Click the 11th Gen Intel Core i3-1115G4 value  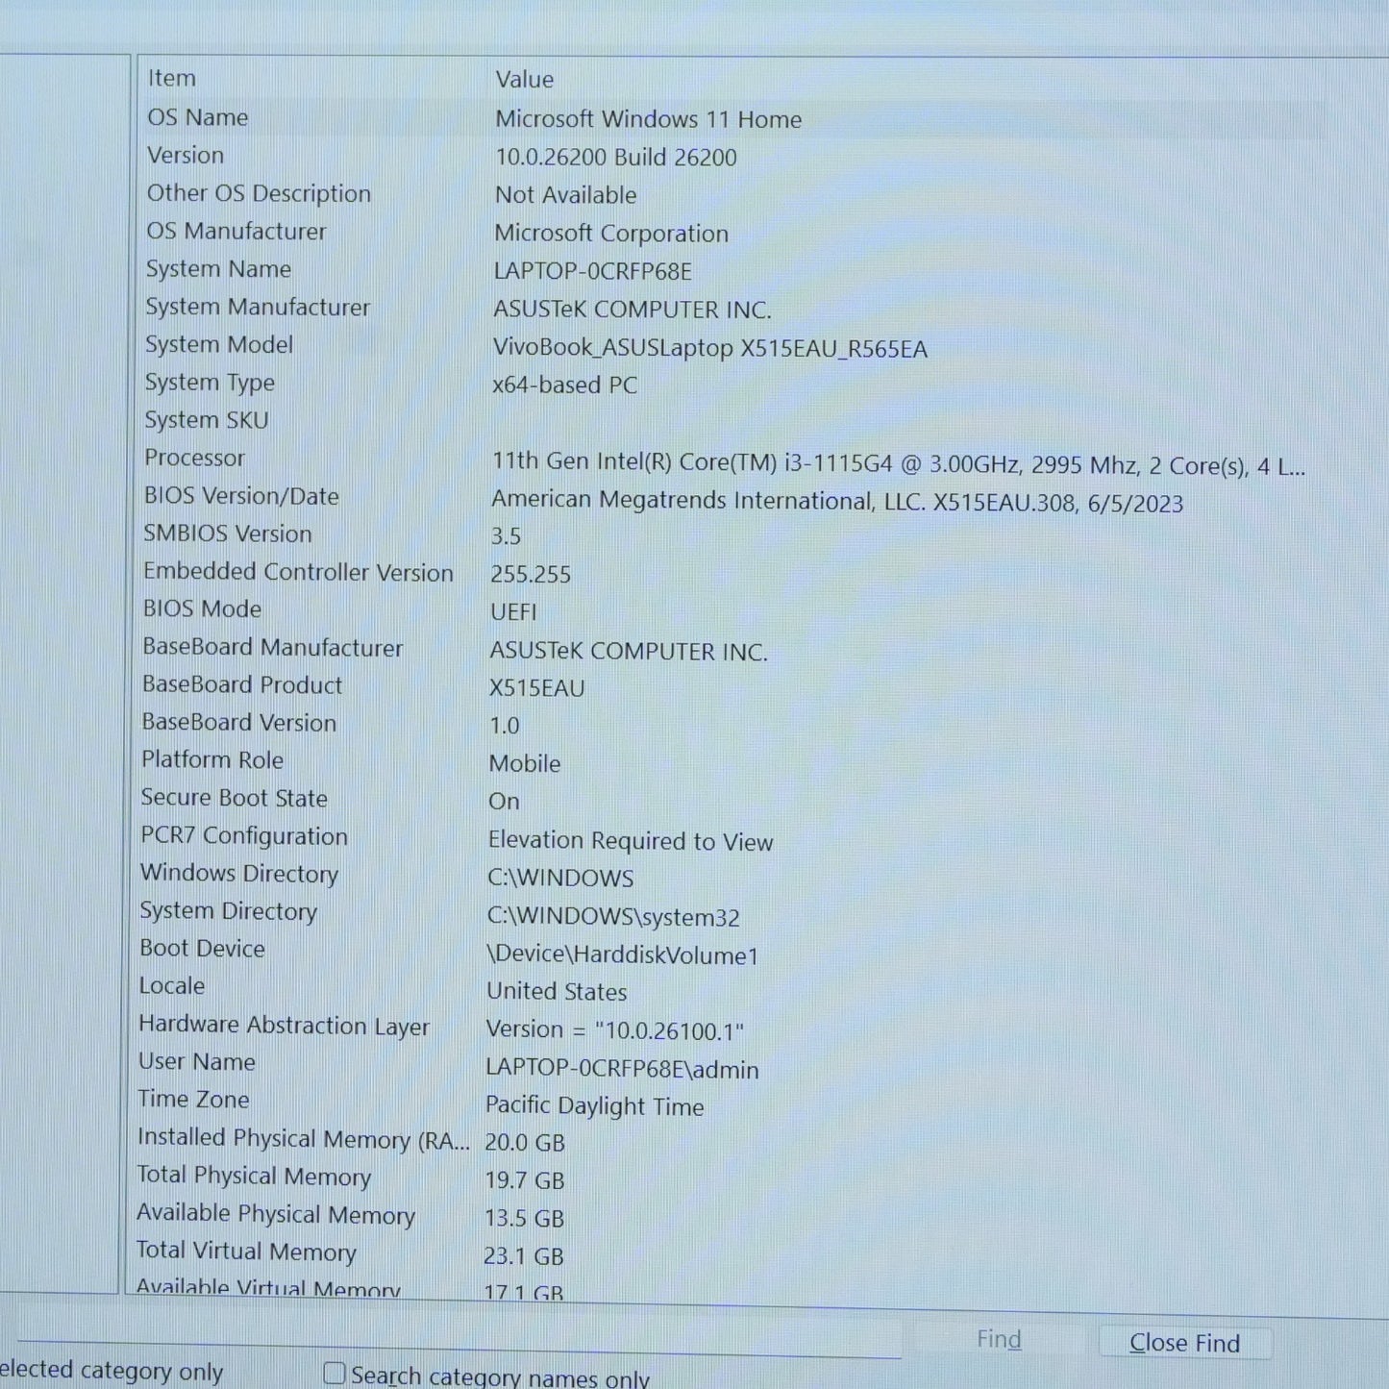(899, 464)
